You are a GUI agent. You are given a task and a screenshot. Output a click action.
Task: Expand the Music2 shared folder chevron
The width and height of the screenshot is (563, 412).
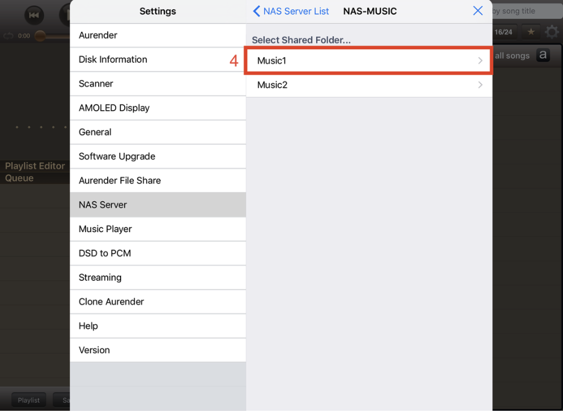[480, 85]
